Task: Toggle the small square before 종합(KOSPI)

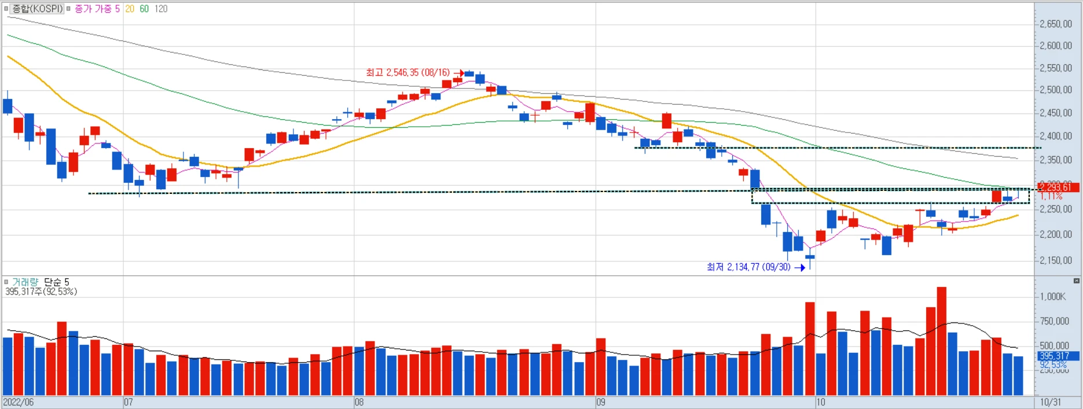Action: coord(6,9)
